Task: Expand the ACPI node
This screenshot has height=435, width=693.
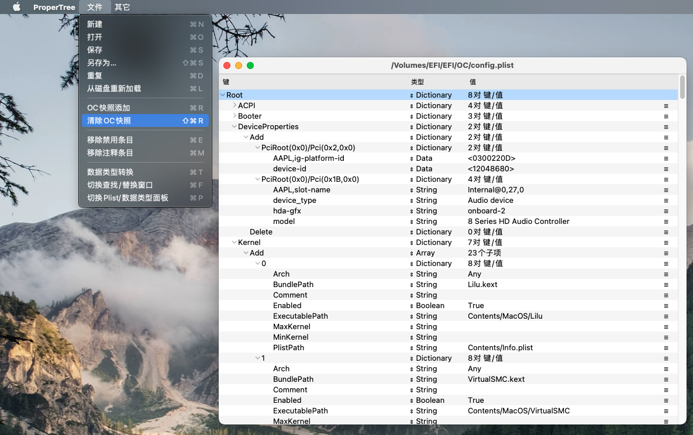Action: [235, 105]
